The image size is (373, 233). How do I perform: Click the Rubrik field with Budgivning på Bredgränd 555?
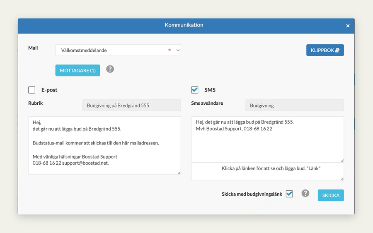pos(131,106)
